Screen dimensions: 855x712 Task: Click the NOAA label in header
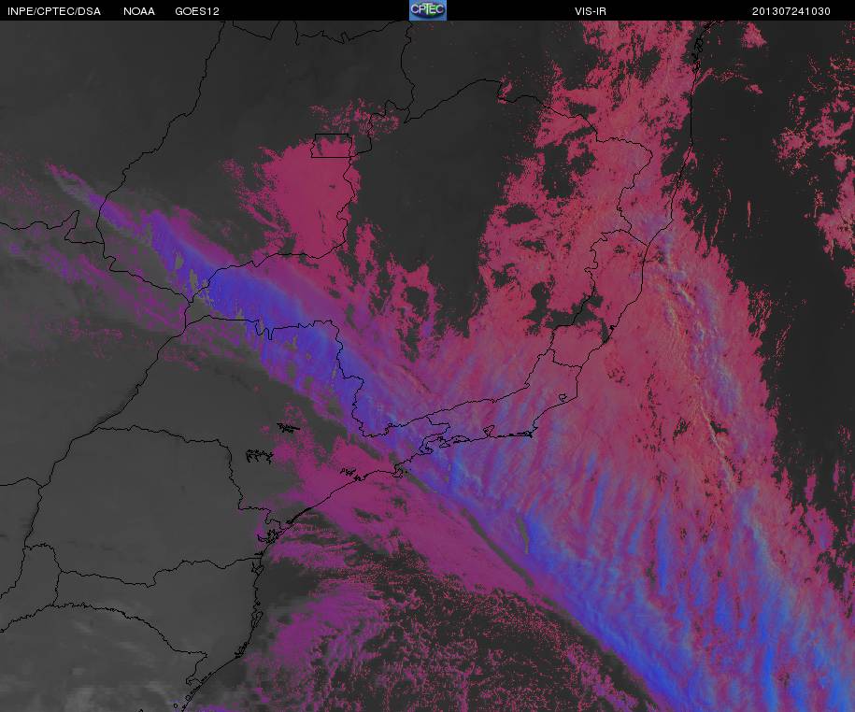pos(139,11)
